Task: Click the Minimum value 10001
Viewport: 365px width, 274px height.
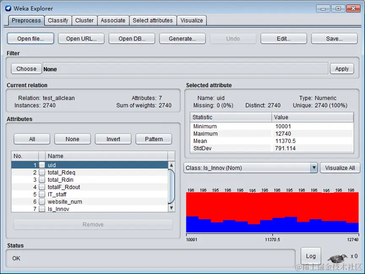Action: [283, 126]
